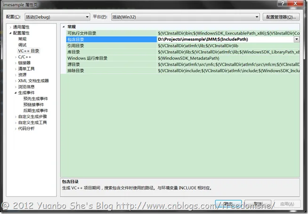Select 预先生成事件 in the tree
The image size is (308, 214).
pyautogui.click(x=35, y=99)
